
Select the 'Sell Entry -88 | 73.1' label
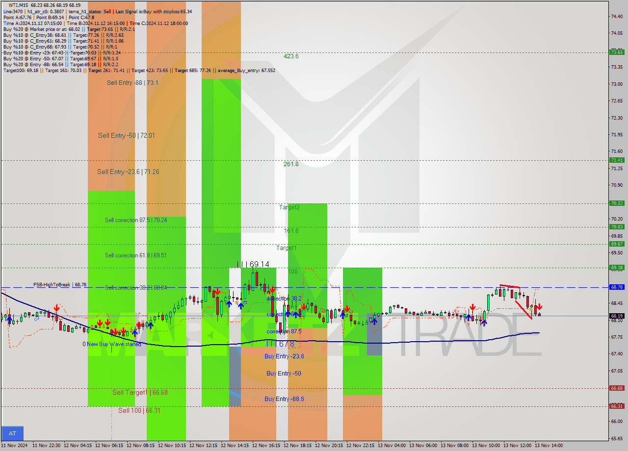click(132, 83)
